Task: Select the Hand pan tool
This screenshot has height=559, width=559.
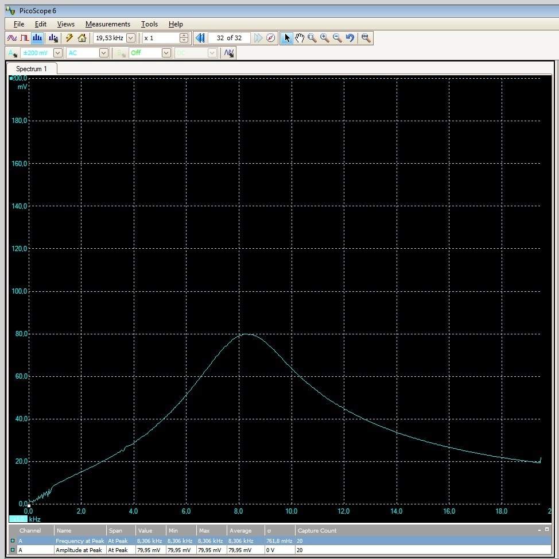Action: coord(300,38)
